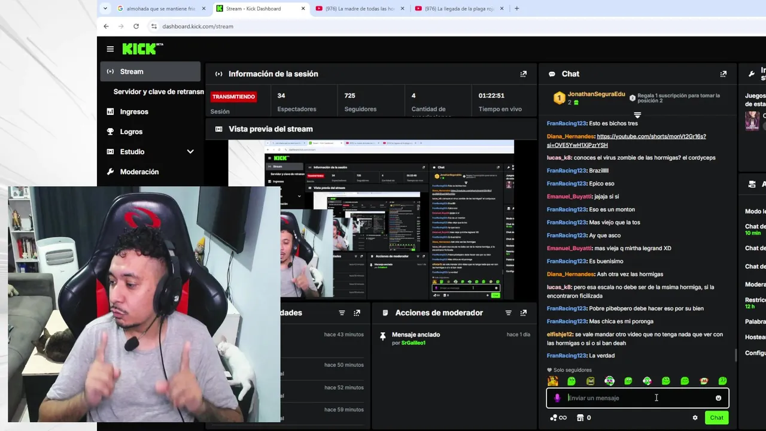Go back using the browser back arrow
This screenshot has width=766, height=431.
pos(106,26)
